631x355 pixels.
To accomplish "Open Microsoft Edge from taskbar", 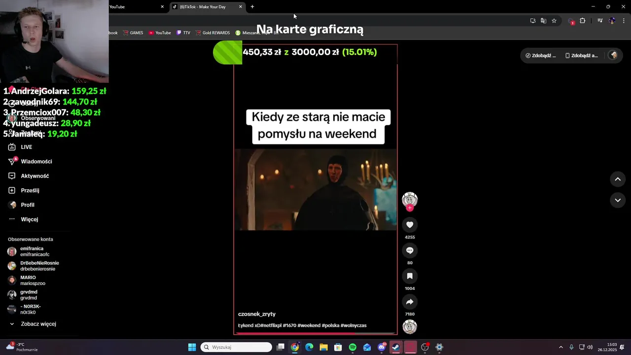I will 309,347.
